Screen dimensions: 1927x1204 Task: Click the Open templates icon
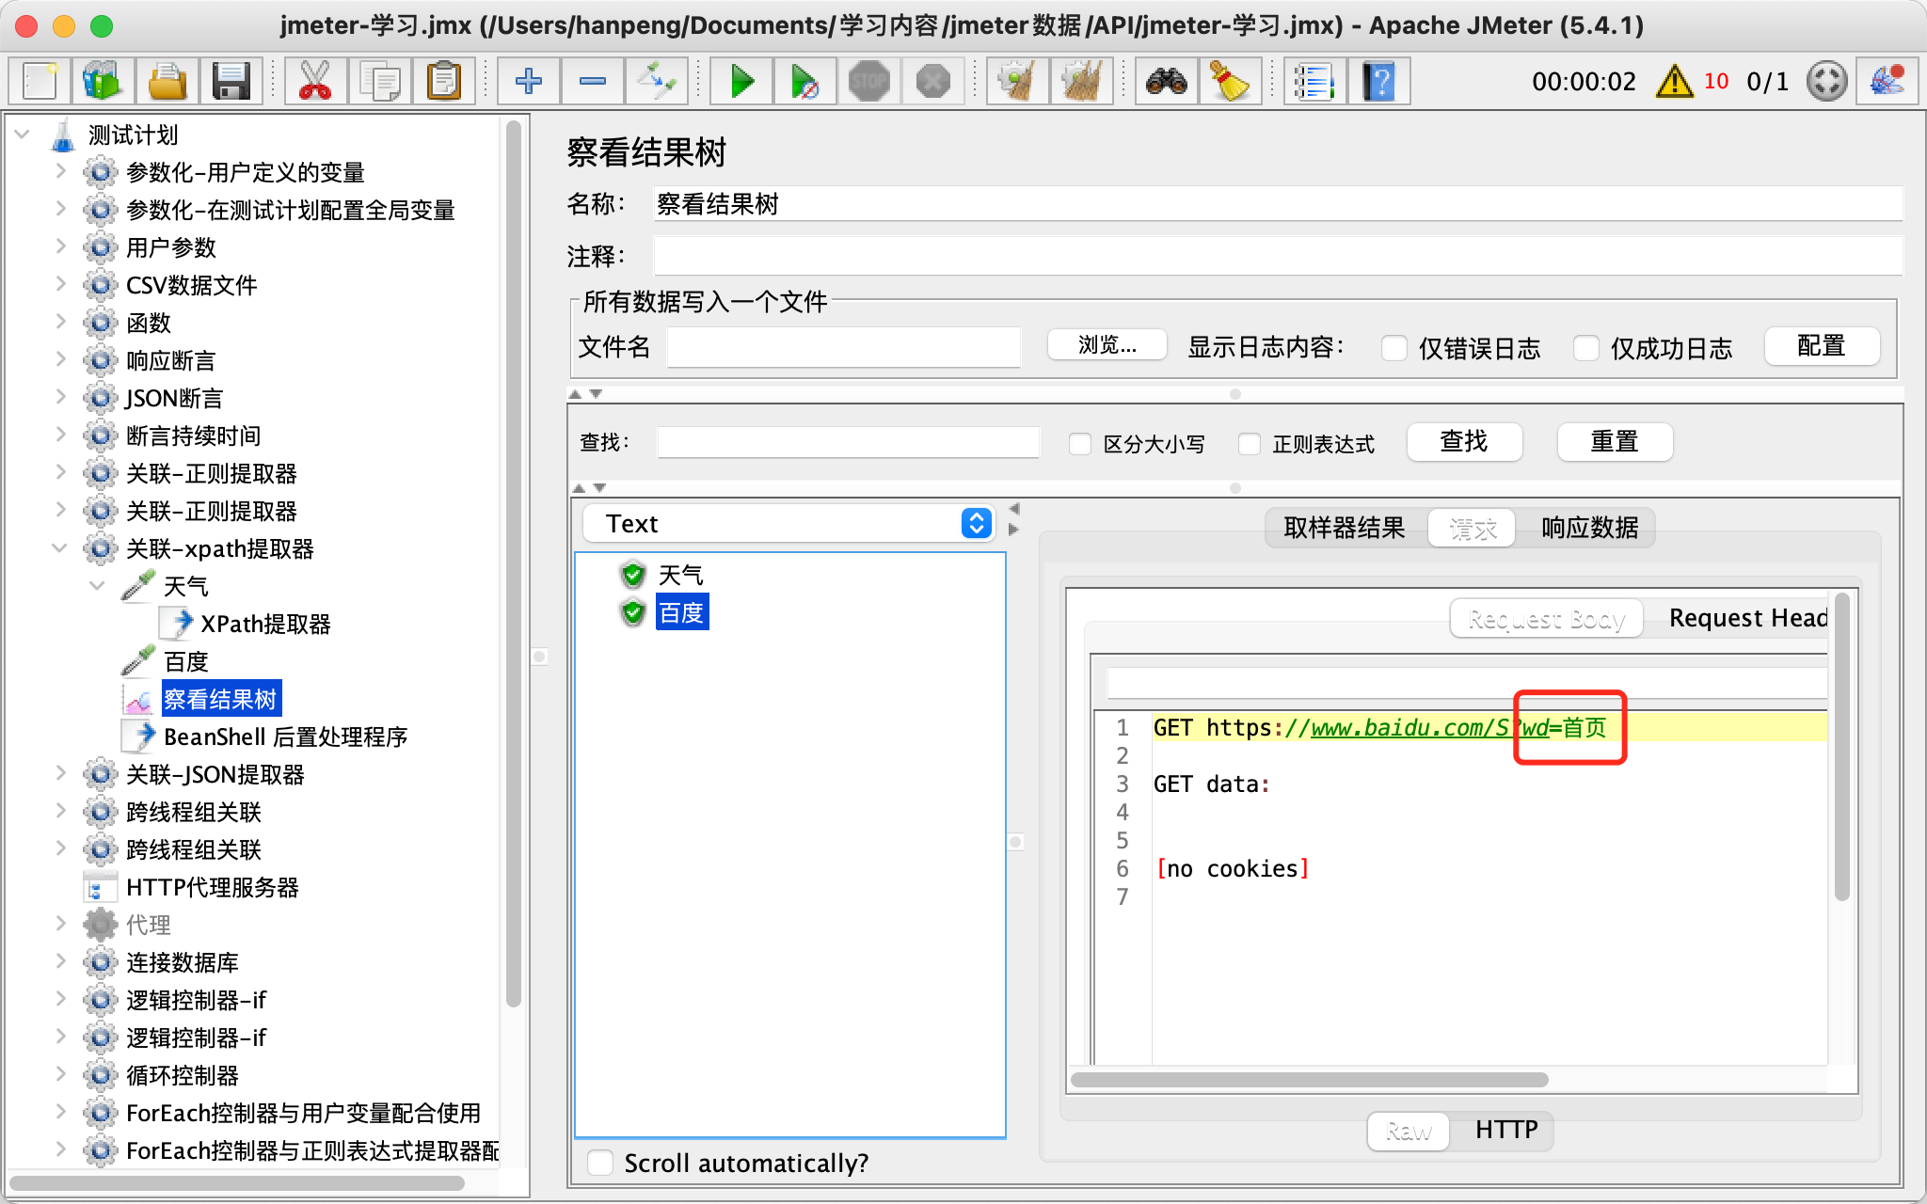pyautogui.click(x=102, y=82)
